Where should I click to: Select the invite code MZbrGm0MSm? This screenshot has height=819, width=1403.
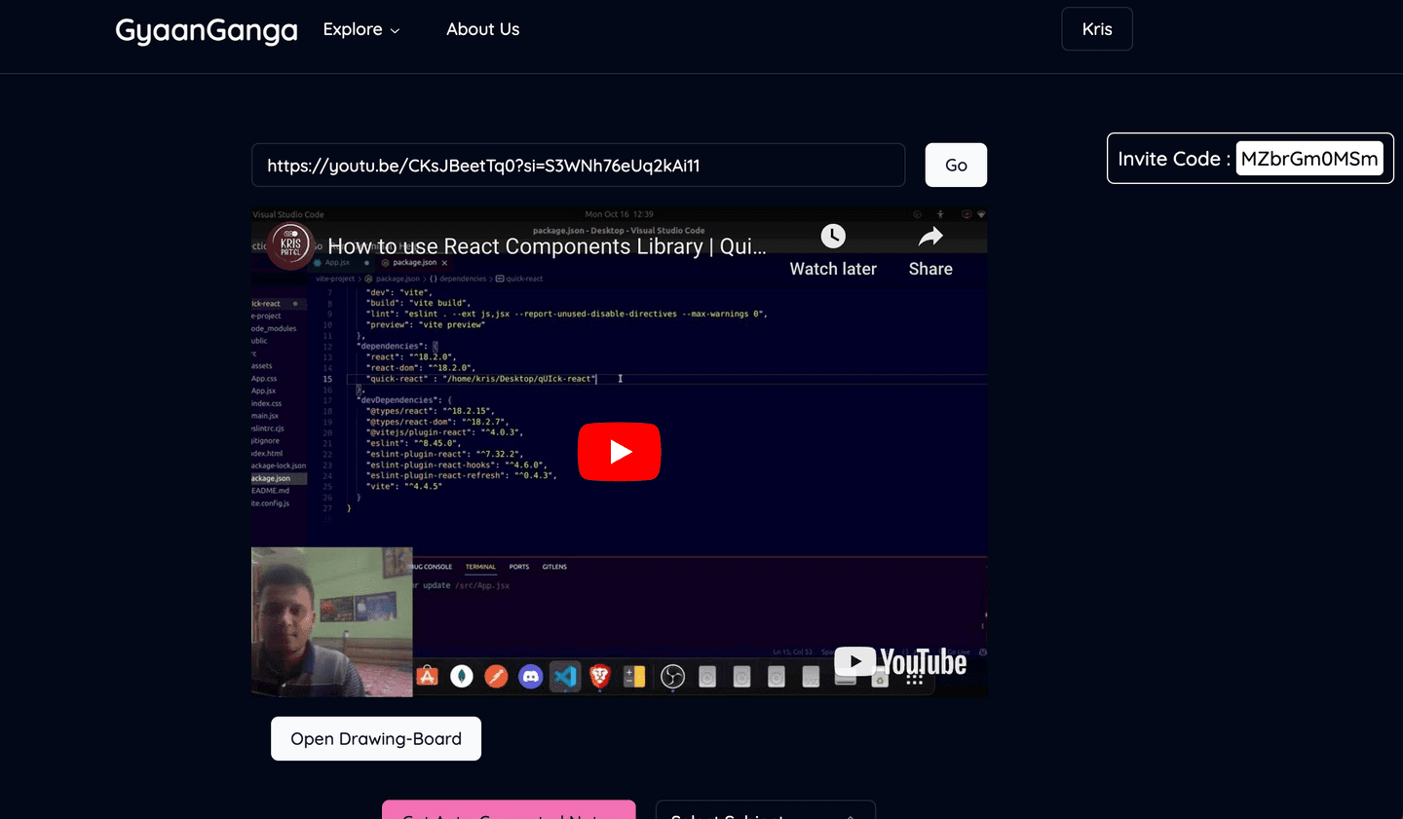click(x=1309, y=159)
